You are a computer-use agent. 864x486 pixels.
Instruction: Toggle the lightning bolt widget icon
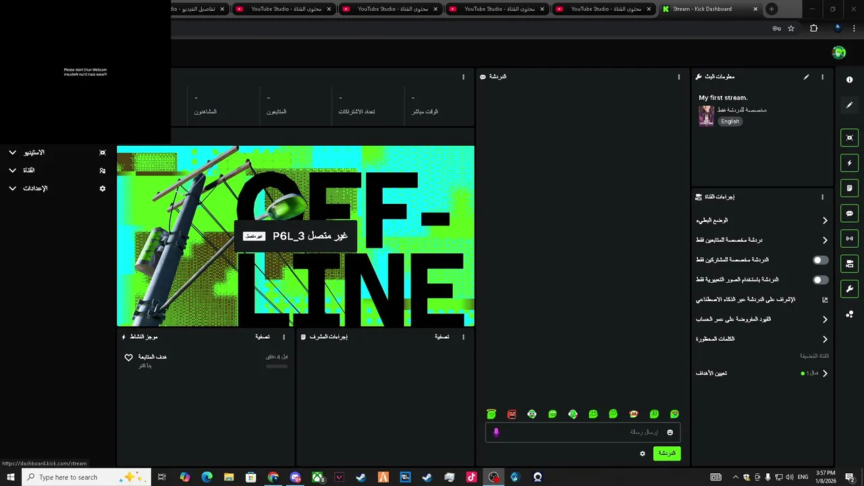(x=849, y=163)
